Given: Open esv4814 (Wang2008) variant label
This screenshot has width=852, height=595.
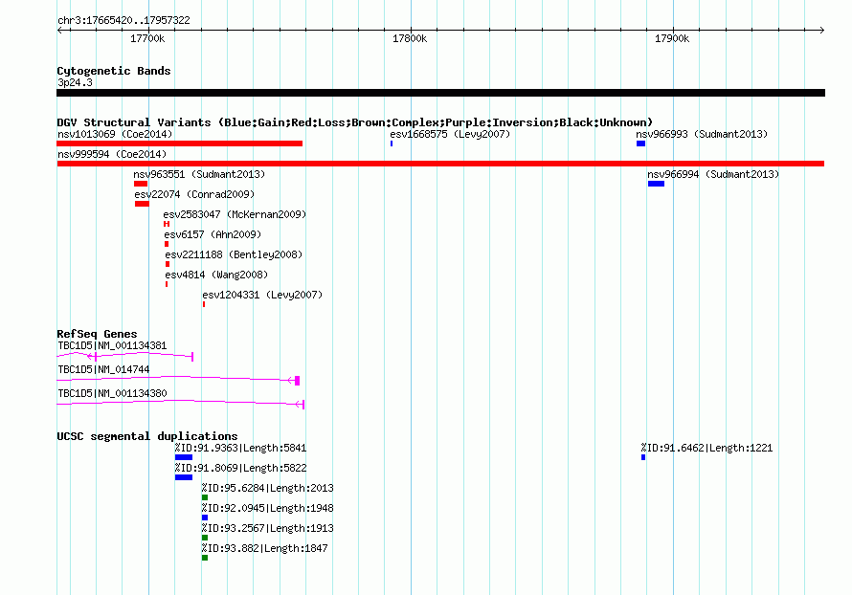Looking at the screenshot, I should tap(216, 275).
